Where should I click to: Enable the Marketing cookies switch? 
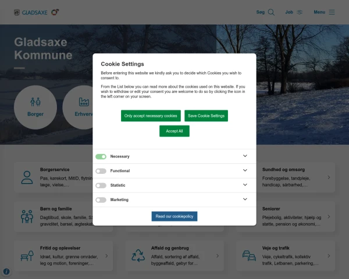101,200
